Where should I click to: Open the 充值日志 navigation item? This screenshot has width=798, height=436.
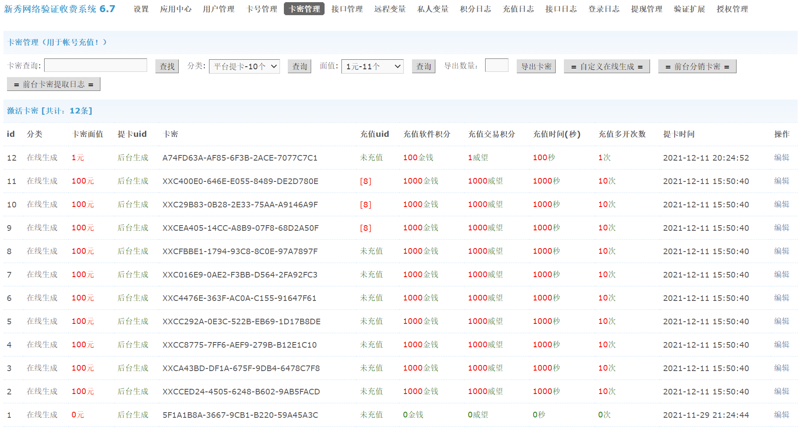[x=518, y=9]
